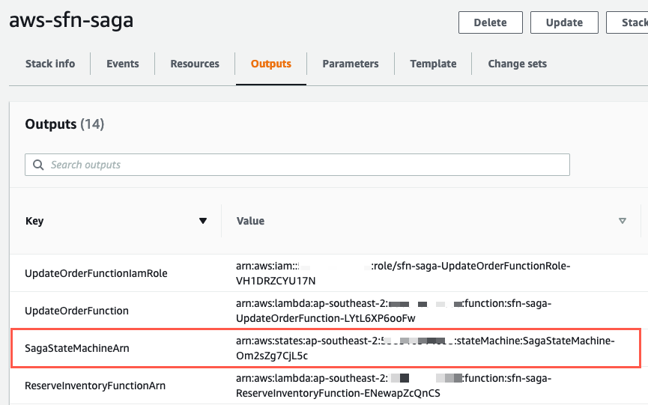648x405 pixels.
Task: Open the Stack actions button
Action: [x=627, y=22]
